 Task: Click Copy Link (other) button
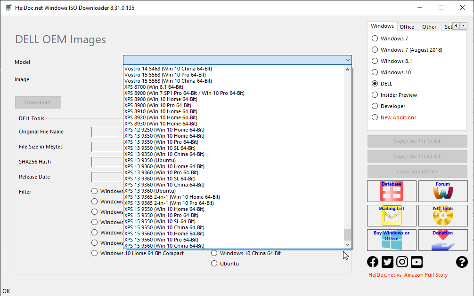[417, 171]
